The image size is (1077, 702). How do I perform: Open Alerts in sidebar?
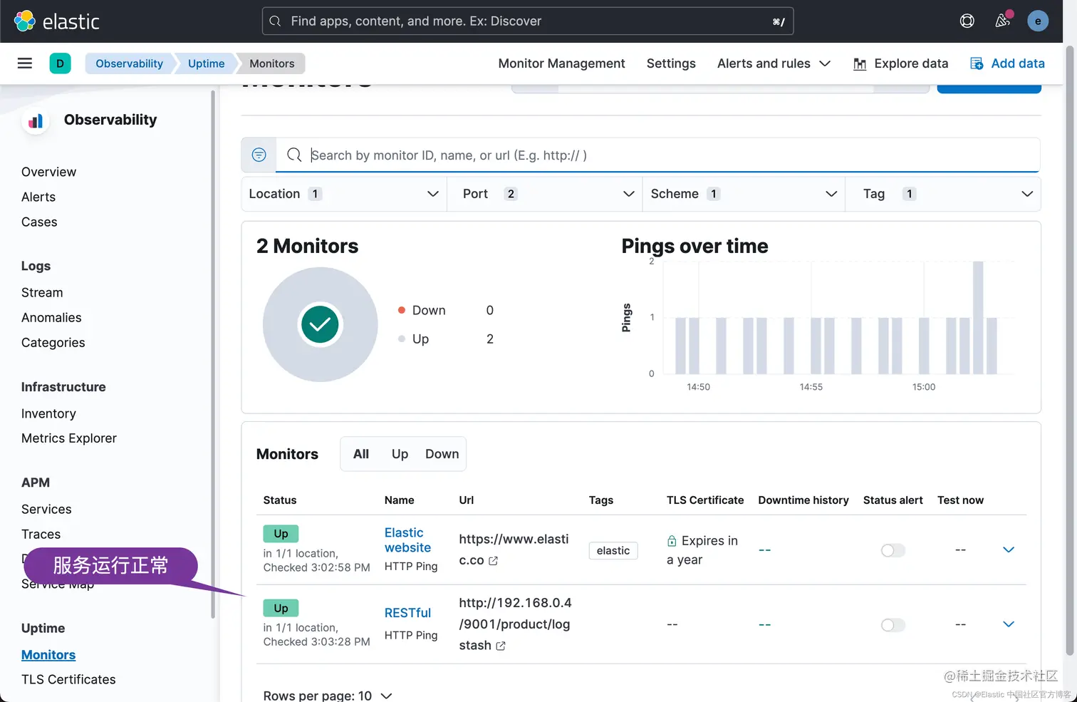pyautogui.click(x=38, y=197)
